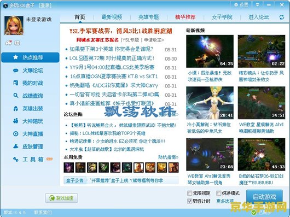The height and width of the screenshot is (217, 290).
Task: Click the card icon beside the gamepad
Action: tap(17, 43)
